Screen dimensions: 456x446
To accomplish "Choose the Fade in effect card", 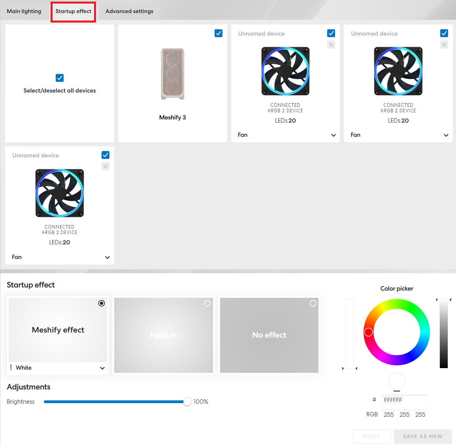I will tap(164, 335).
